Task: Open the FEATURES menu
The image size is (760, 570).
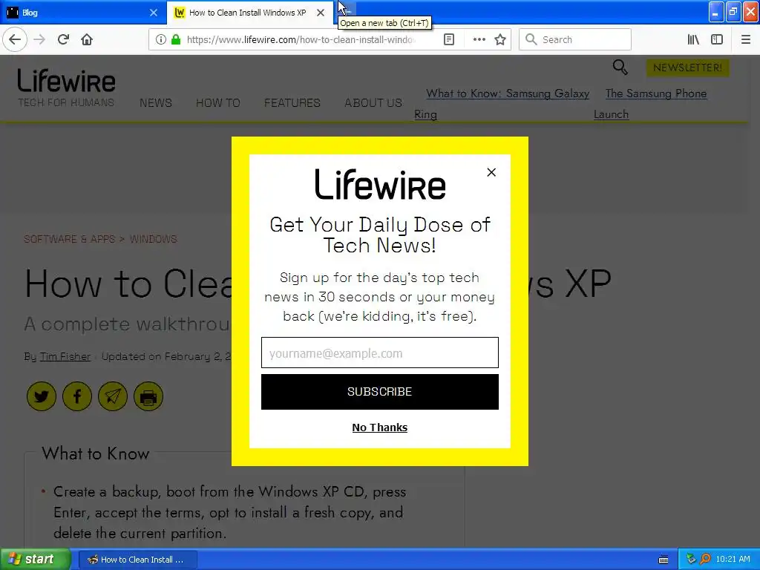Action: coord(292,102)
